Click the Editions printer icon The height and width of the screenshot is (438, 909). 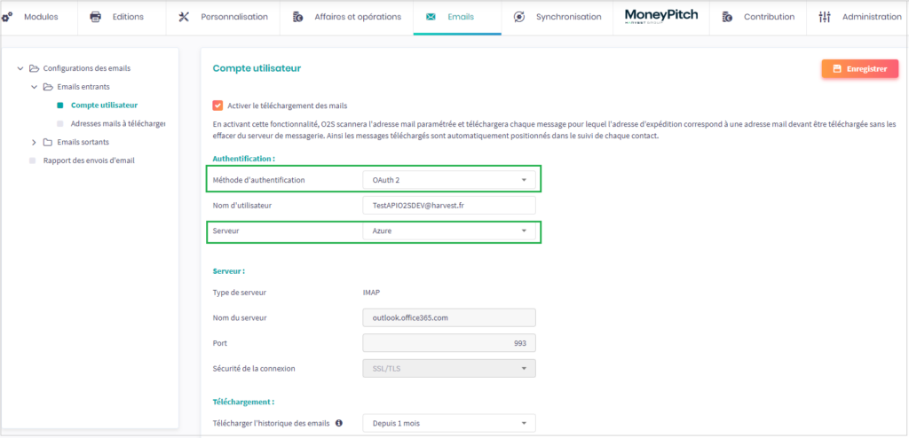(x=96, y=17)
